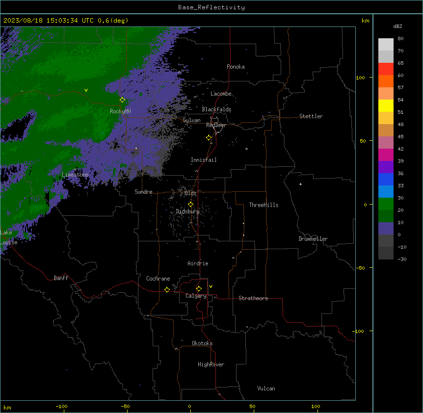
Task: Click the Drumheller label
Action: pyautogui.click(x=313, y=239)
